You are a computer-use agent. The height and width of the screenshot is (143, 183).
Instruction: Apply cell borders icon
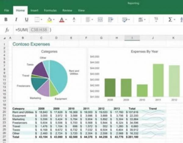point(37,20)
